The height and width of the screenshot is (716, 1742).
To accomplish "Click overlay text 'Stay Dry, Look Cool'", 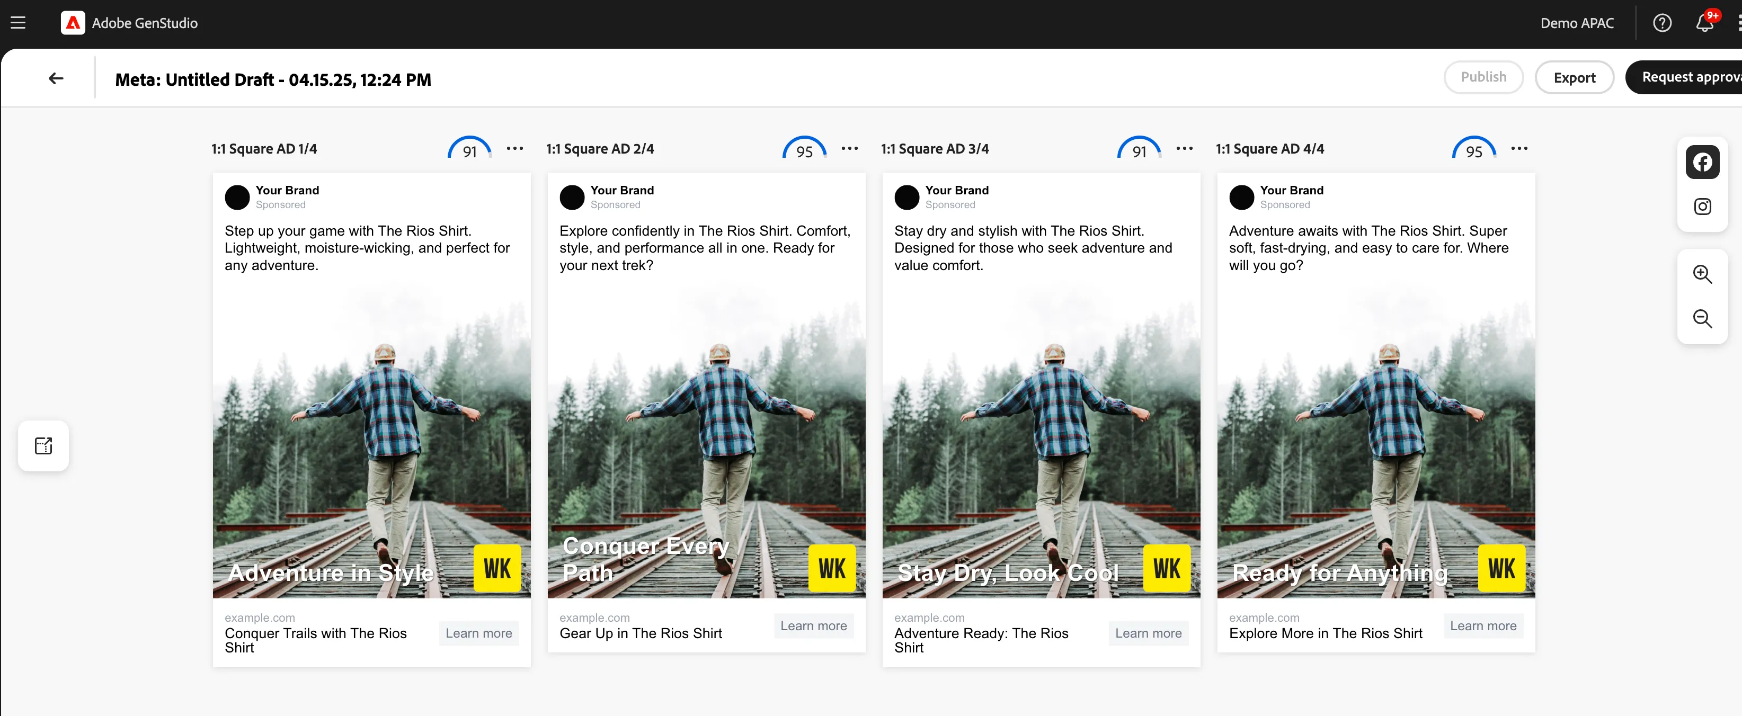I will click(1008, 572).
